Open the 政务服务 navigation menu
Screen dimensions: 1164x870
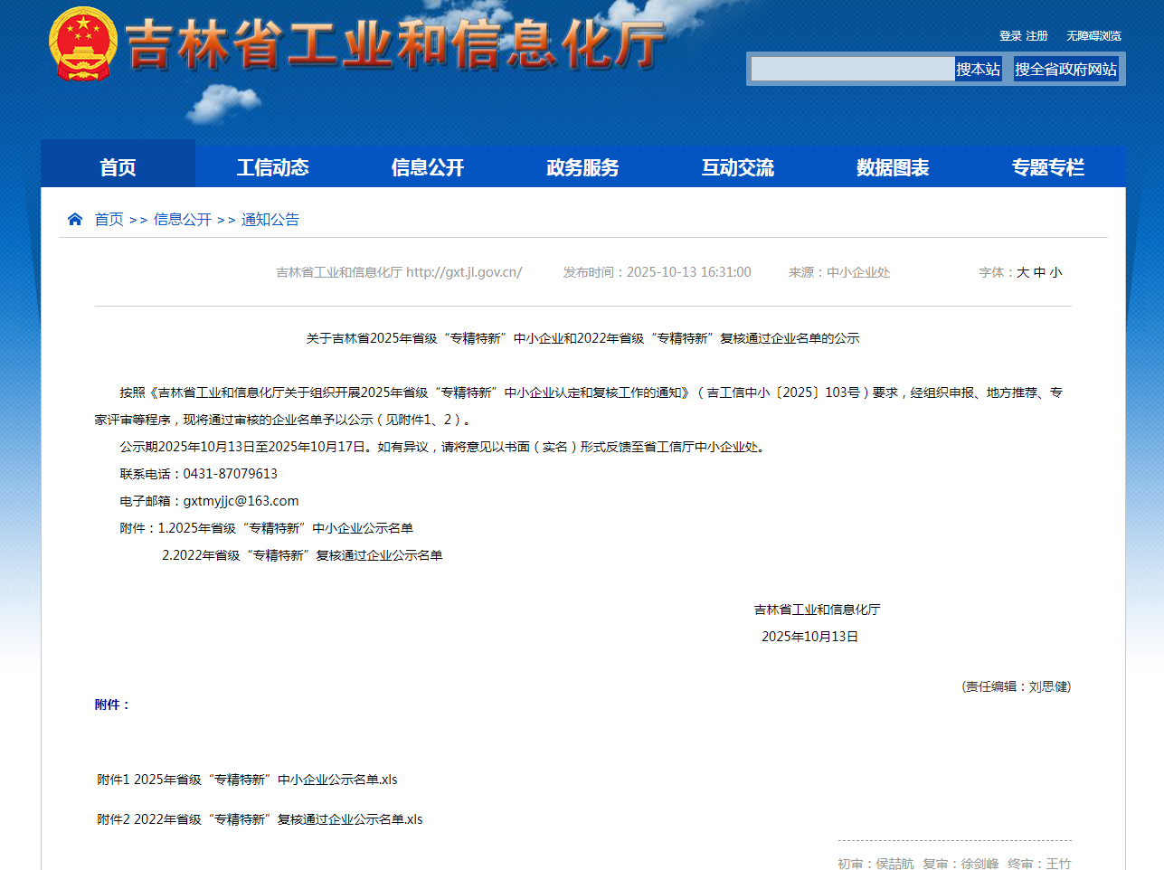[x=582, y=166]
